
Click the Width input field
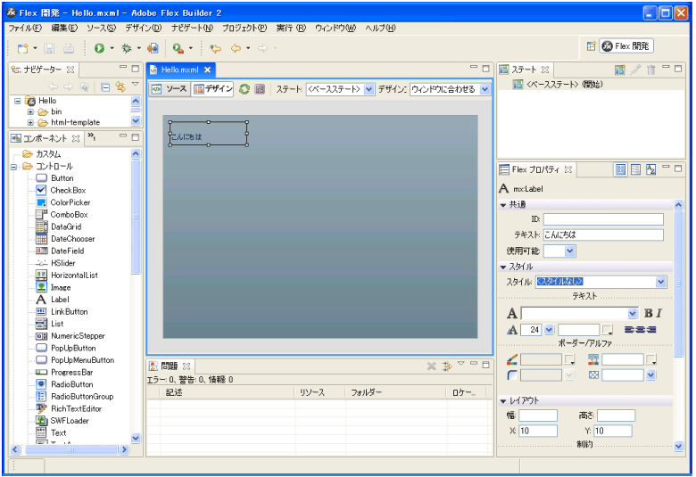(538, 415)
